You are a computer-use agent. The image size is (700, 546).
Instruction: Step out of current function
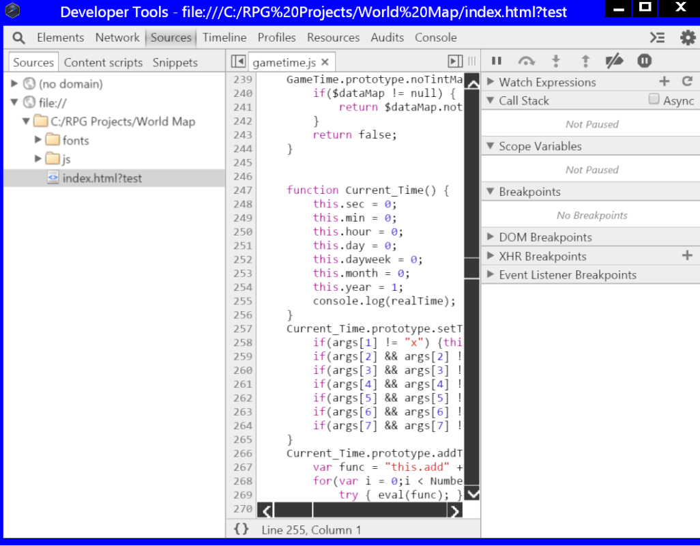[585, 61]
